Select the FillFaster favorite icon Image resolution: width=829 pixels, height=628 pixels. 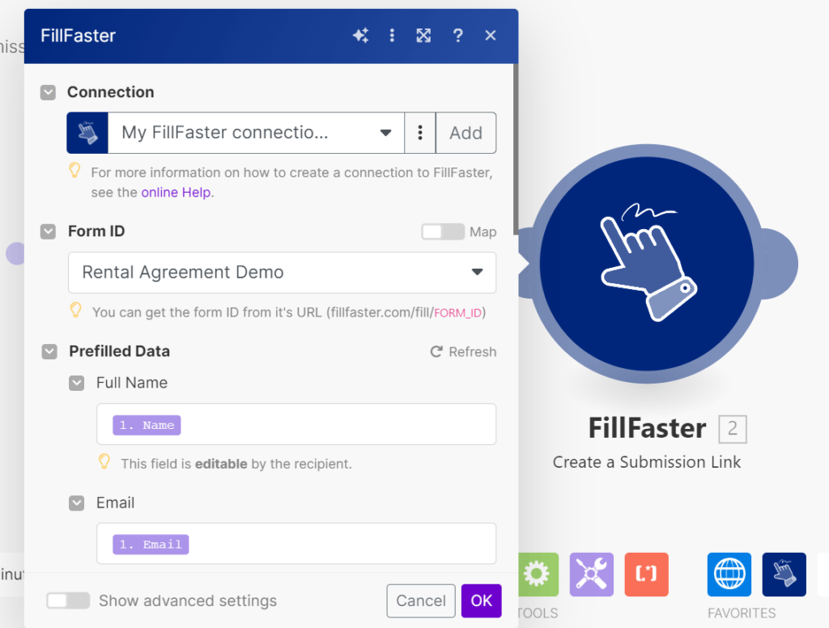[x=784, y=574]
